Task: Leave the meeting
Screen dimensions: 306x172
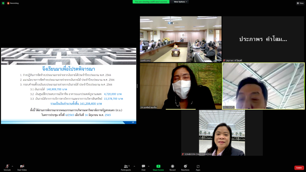Action: 299,168
